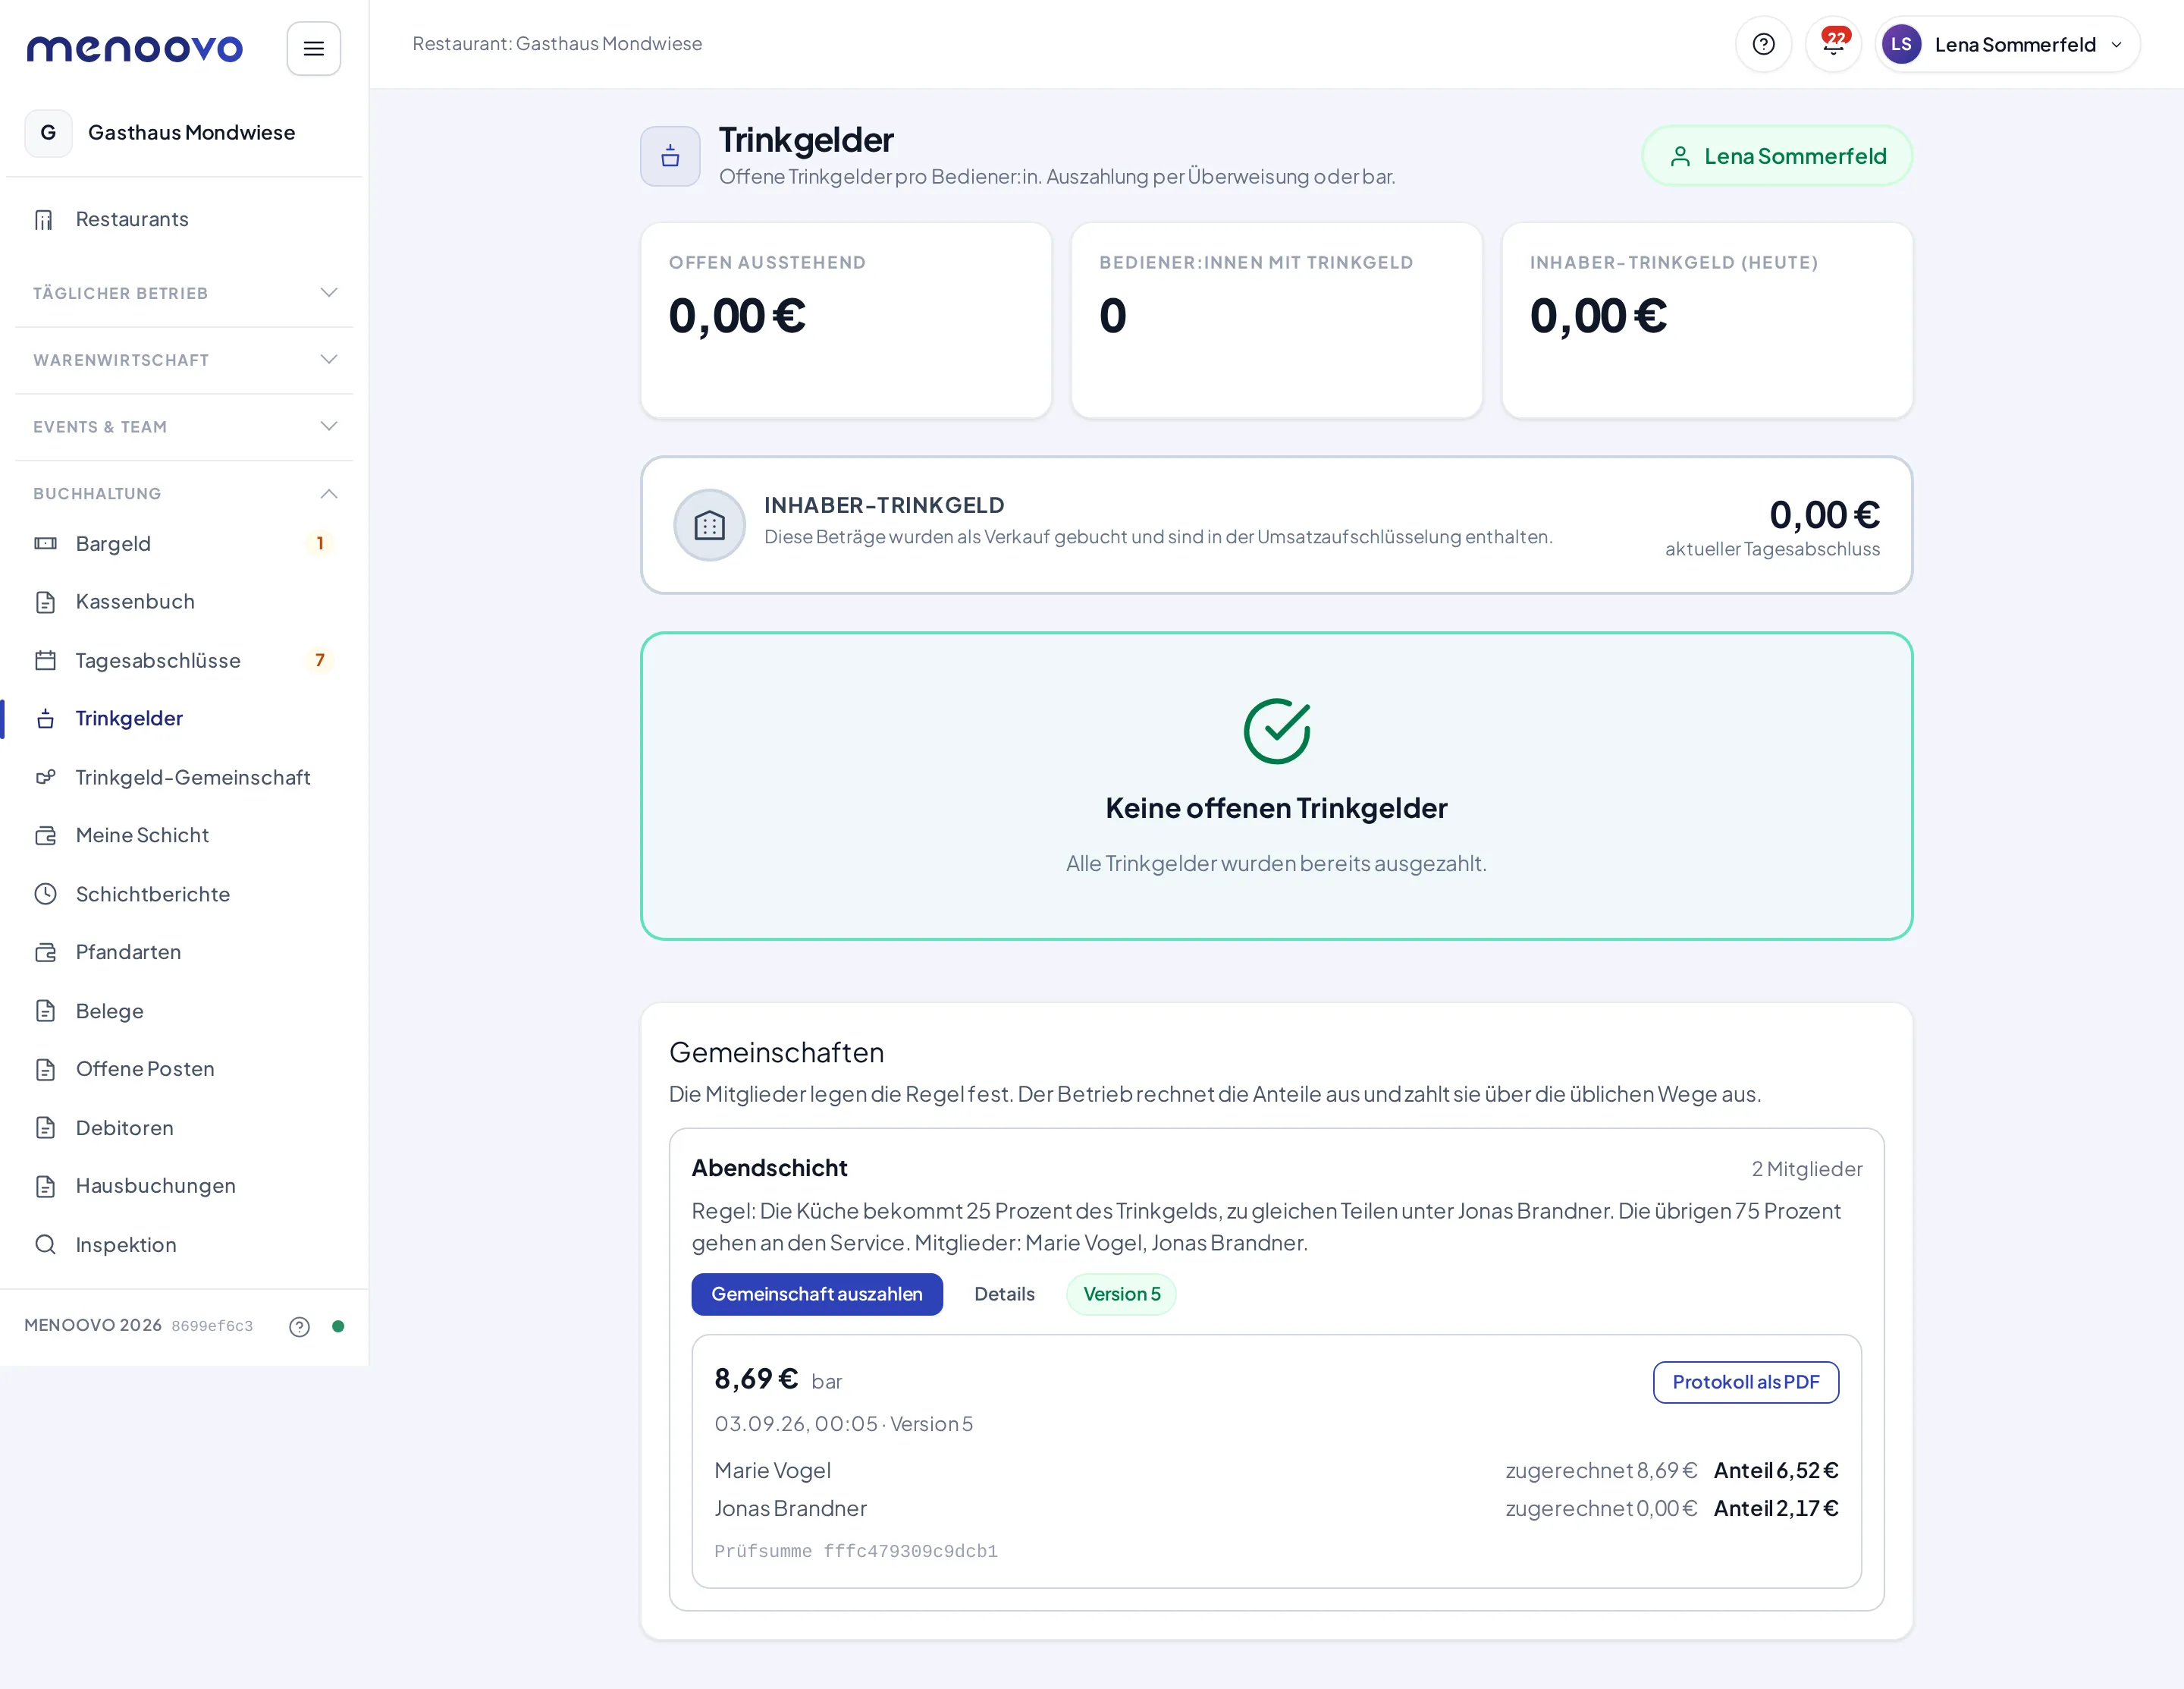The width and height of the screenshot is (2184, 1689).
Task: Click the Bargeld badge showing 1
Action: (x=320, y=543)
